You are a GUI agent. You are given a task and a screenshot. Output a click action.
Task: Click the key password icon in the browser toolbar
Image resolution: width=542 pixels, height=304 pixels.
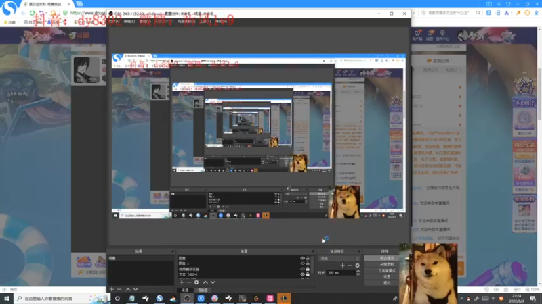(x=518, y=13)
